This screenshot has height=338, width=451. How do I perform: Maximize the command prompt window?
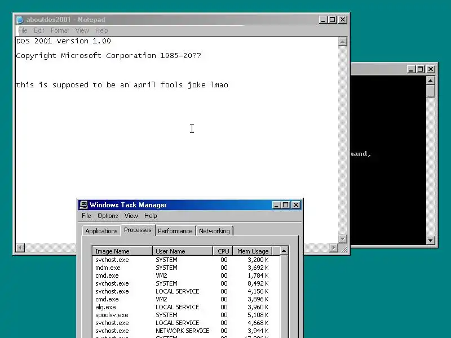point(421,69)
